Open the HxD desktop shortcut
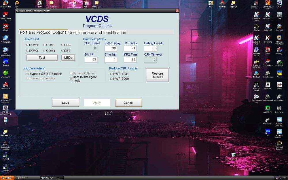Image resolution: width=288 pixels, height=180 pixels. [x=211, y=4]
